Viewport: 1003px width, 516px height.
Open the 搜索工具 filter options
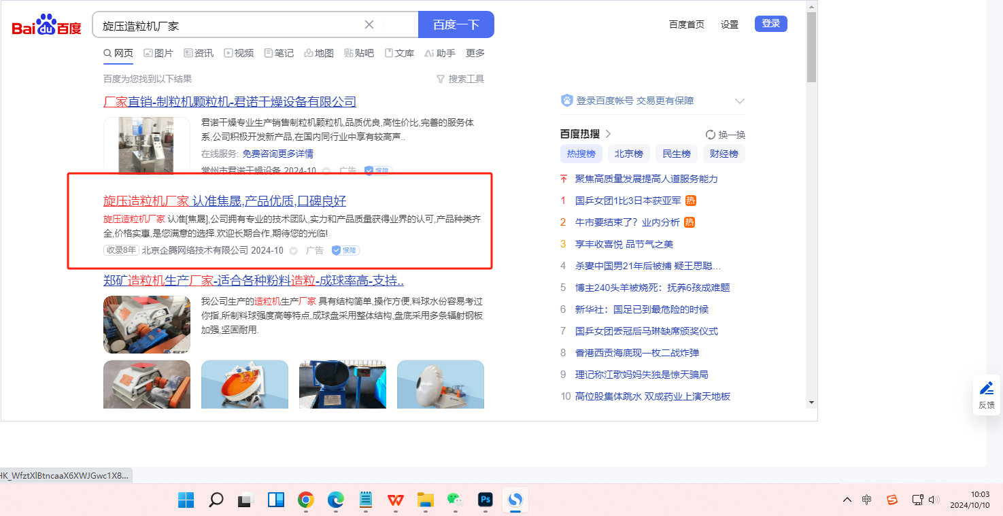(x=460, y=79)
